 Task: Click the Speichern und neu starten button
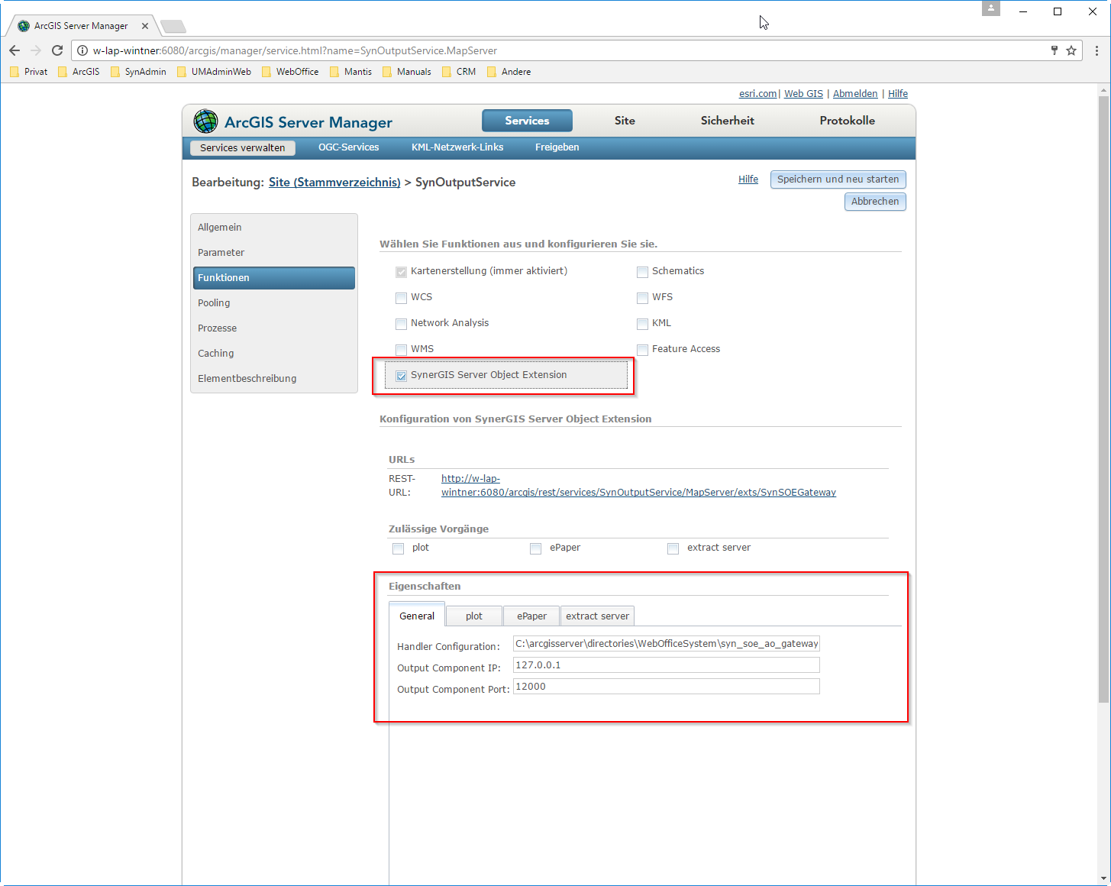[838, 179]
